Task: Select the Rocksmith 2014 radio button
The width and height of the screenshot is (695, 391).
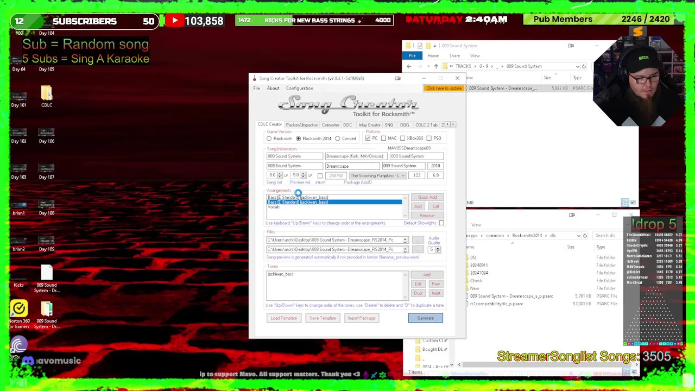Action: 298,138
